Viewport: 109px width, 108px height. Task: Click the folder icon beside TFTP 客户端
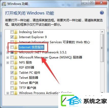coord(15,88)
